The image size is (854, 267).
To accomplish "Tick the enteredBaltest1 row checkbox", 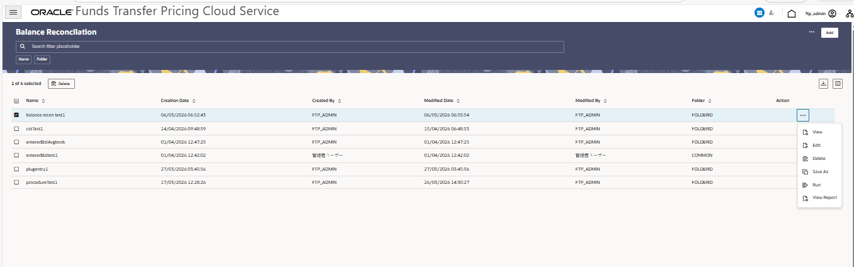I will coord(16,156).
